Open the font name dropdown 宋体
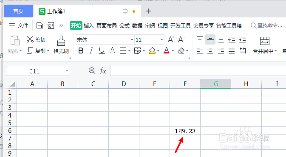286x157 pixels. [x=132, y=39]
